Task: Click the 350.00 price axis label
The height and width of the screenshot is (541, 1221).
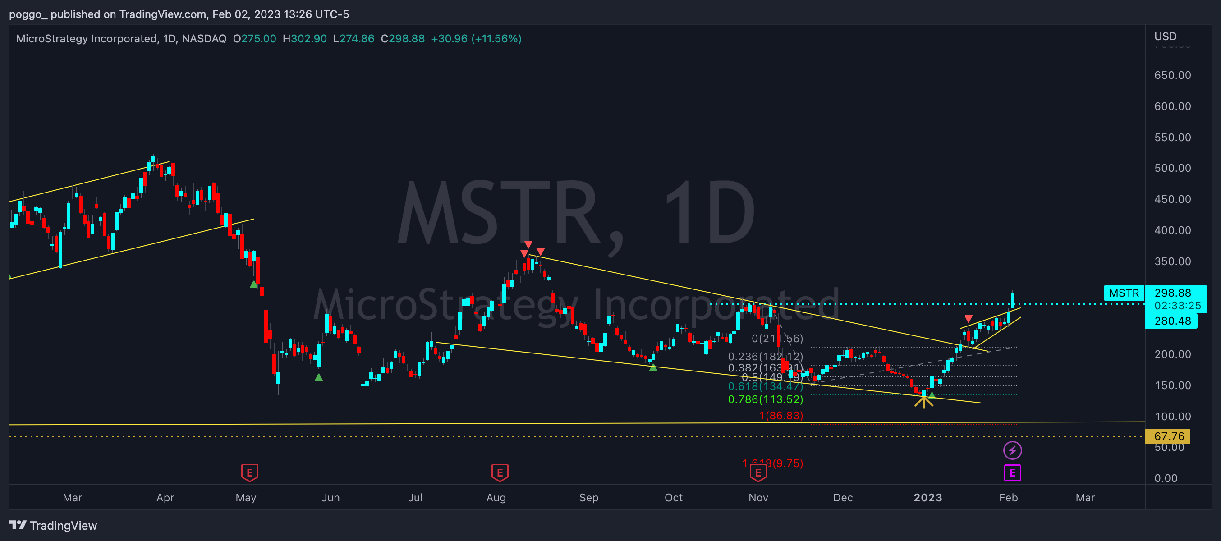Action: [x=1173, y=261]
